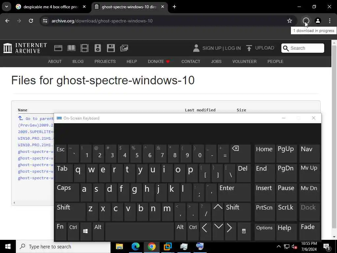Viewport: 337px width, 253px height.
Task: Open the PEOPLE menu item
Action: pos(275,62)
